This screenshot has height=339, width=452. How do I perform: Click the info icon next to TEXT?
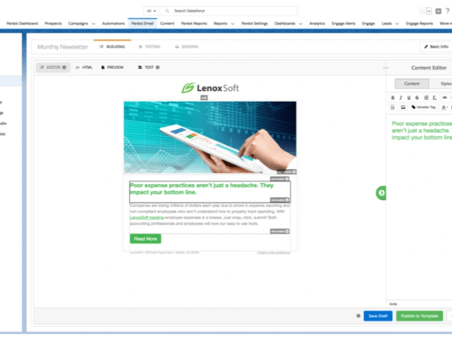[x=158, y=67]
